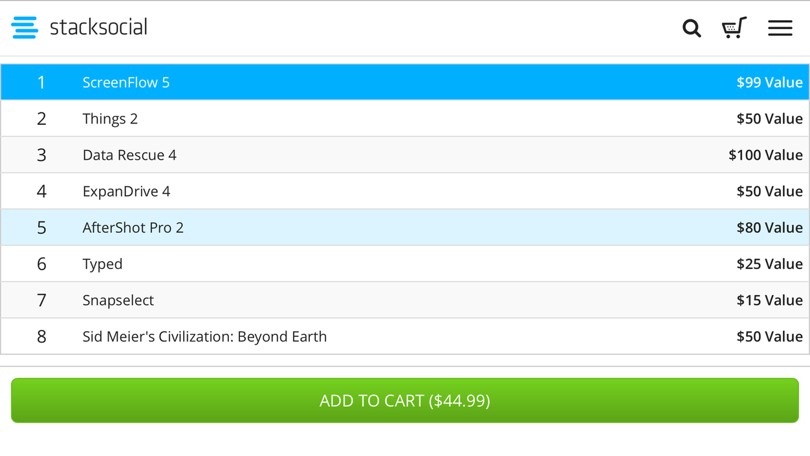810x456 pixels.
Task: Choose the AfterShot Pro 2 row
Action: coord(133,228)
